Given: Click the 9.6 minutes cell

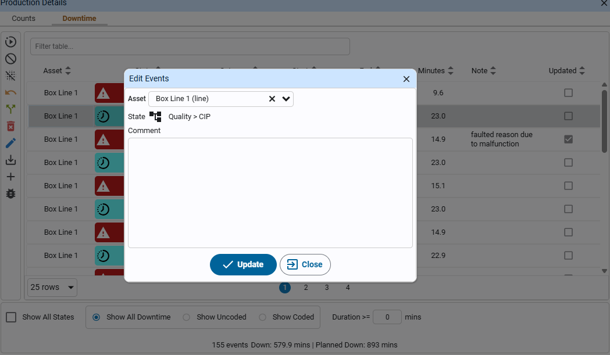Looking at the screenshot, I should point(438,93).
